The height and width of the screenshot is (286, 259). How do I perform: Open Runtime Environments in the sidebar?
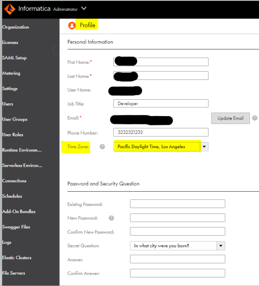tap(22, 150)
